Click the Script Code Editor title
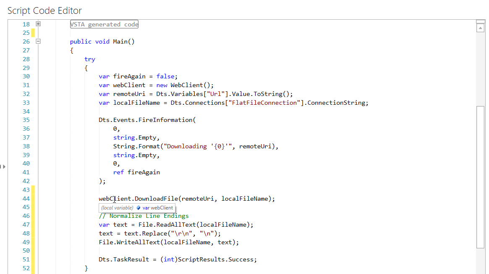This screenshot has width=489, height=274. pos(44,10)
